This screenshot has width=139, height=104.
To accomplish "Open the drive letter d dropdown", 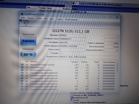I will [x=75, y=4].
